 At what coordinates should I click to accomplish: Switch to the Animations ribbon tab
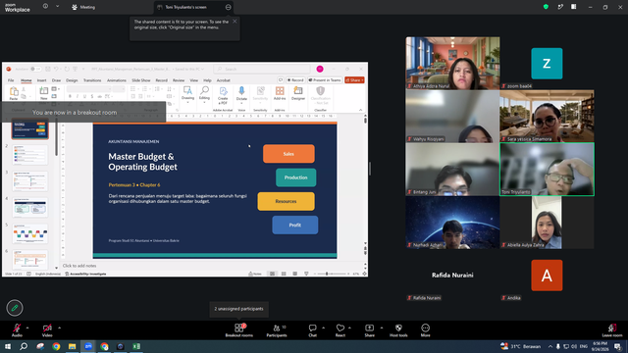pyautogui.click(x=117, y=80)
